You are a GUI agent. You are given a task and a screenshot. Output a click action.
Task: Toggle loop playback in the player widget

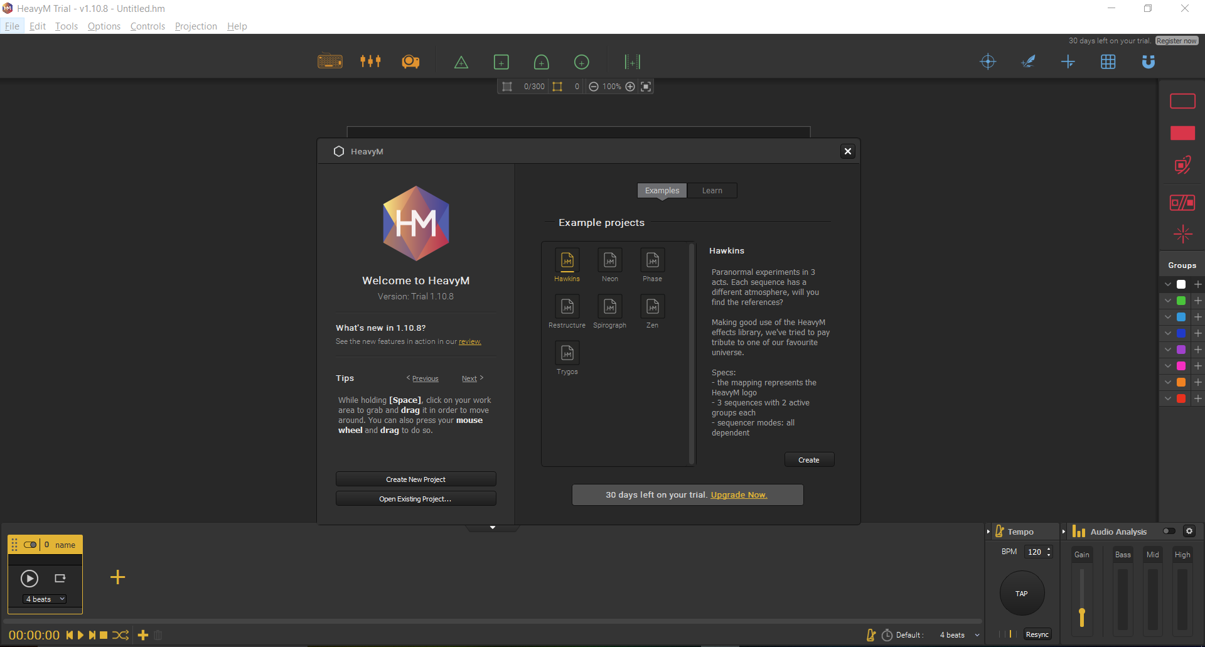[60, 578]
